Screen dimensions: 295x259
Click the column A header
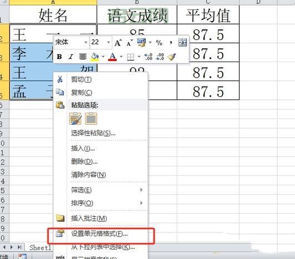coord(53,2)
